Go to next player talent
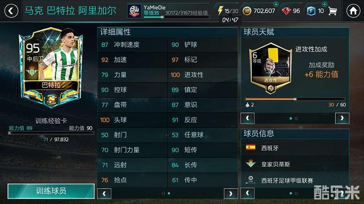 pyautogui.click(x=342, y=118)
